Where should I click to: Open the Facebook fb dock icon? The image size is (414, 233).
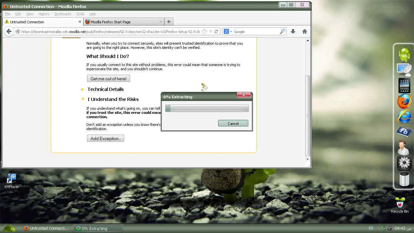click(404, 132)
